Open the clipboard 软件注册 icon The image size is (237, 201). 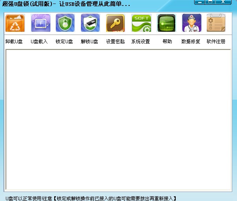(x=216, y=23)
